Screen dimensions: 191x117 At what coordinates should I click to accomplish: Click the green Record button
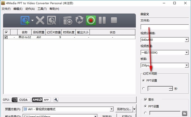(91, 20)
